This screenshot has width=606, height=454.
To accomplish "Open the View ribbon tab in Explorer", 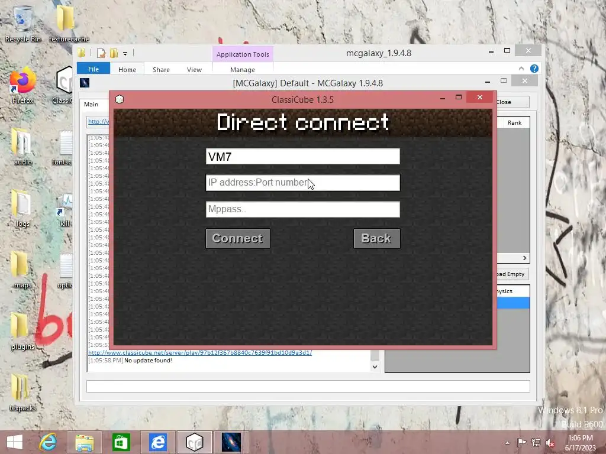I will point(194,70).
